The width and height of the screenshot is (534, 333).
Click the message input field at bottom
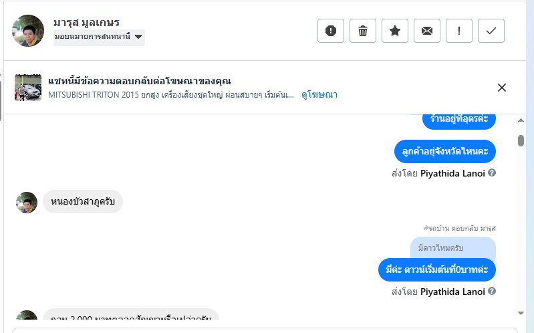pos(264,330)
